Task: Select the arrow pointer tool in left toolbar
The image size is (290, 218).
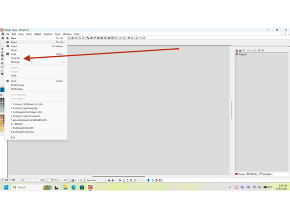Action: pos(2,49)
